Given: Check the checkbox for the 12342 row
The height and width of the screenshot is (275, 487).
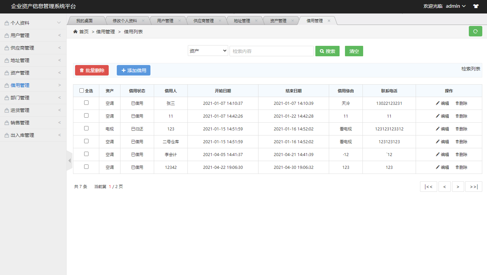Looking at the screenshot, I should pos(86,167).
